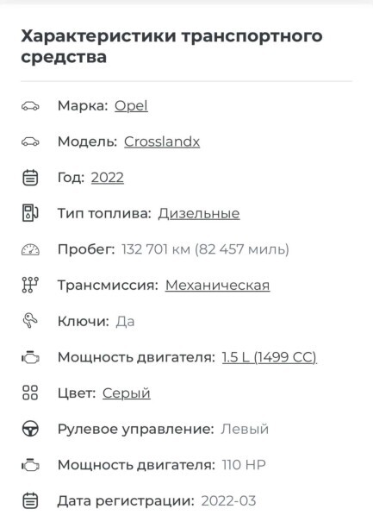Click the Характеристики транспортного средства heading
The image size is (373, 528).
click(x=171, y=46)
